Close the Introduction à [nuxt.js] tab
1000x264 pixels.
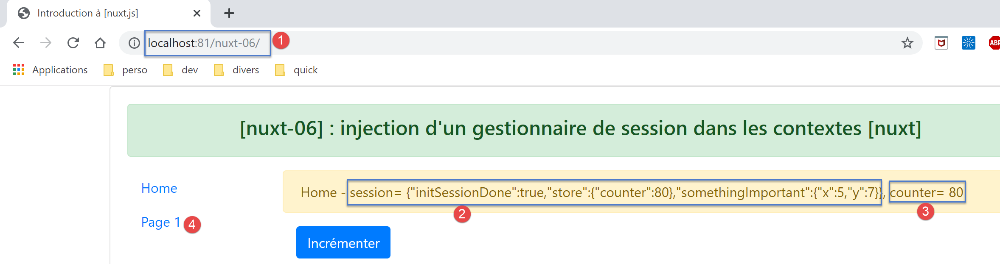tap(197, 13)
